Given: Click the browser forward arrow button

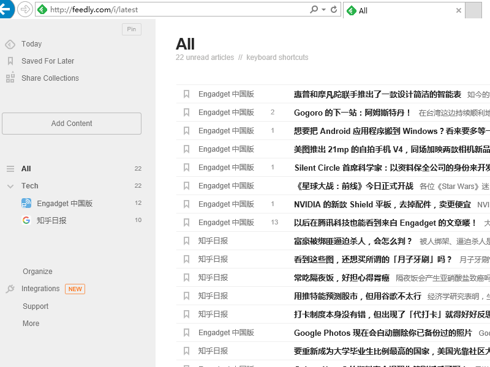Looking at the screenshot, I should [25, 9].
